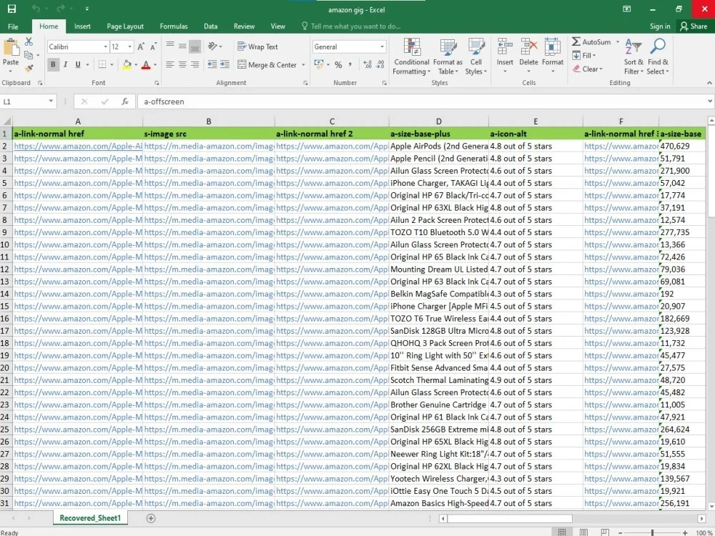This screenshot has width=715, height=536.
Task: Select all cells using the corner button
Action: tap(6, 121)
